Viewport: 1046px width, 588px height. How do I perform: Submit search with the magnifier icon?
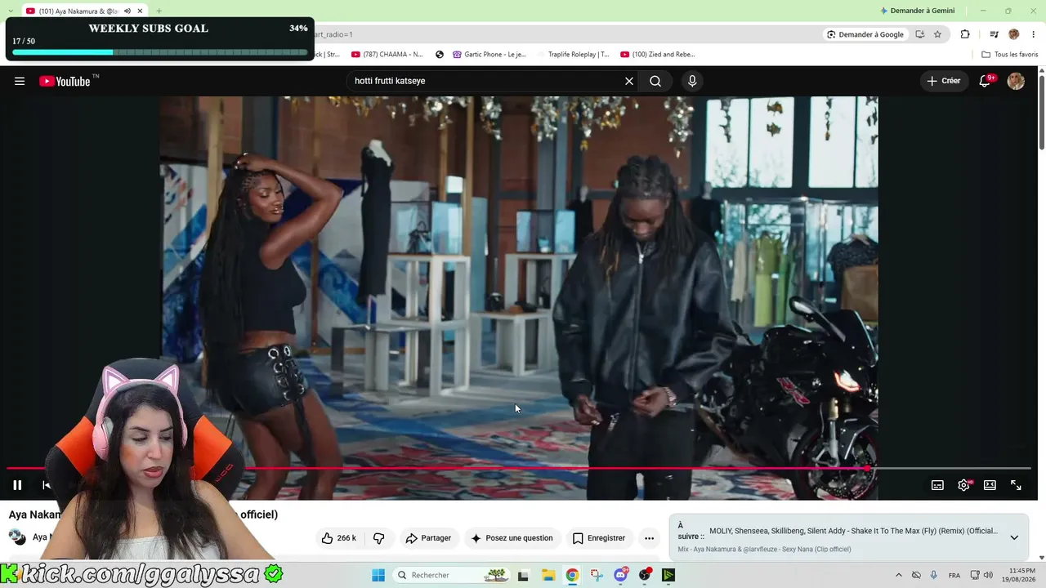coord(655,81)
